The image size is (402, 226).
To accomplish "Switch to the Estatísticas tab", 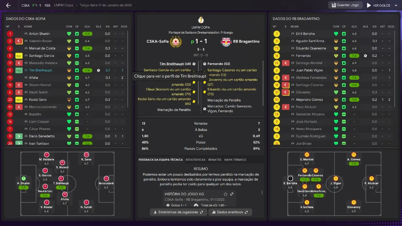I will tap(195, 160).
